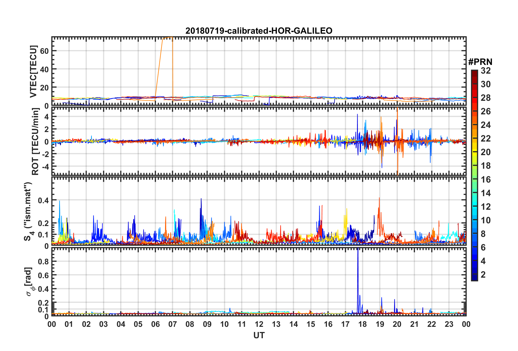Click the "UT" x-axis label
The image size is (518, 351).
point(259,336)
